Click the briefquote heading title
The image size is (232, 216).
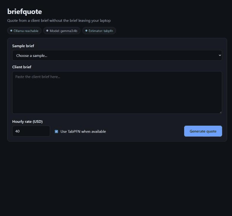[25, 12]
